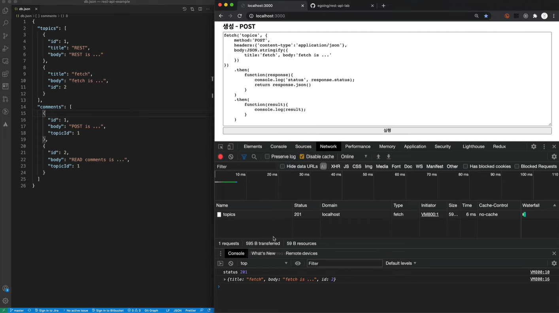Bookmark this page with the star icon
Screen dimensions: 559x313
(x=486, y=16)
